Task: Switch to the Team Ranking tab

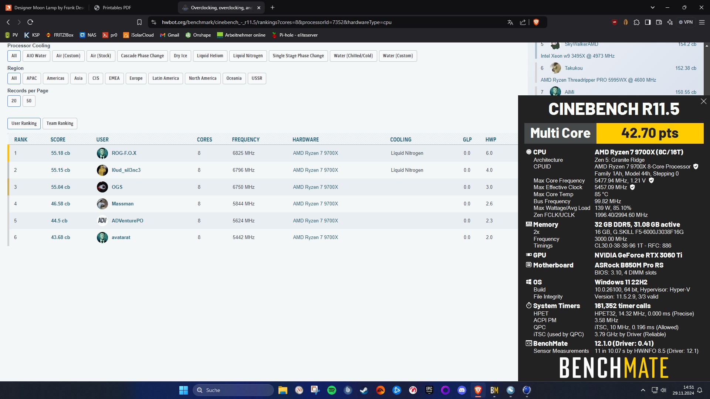Action: pyautogui.click(x=60, y=123)
